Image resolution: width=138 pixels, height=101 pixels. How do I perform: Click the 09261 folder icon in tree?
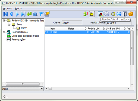(18, 28)
